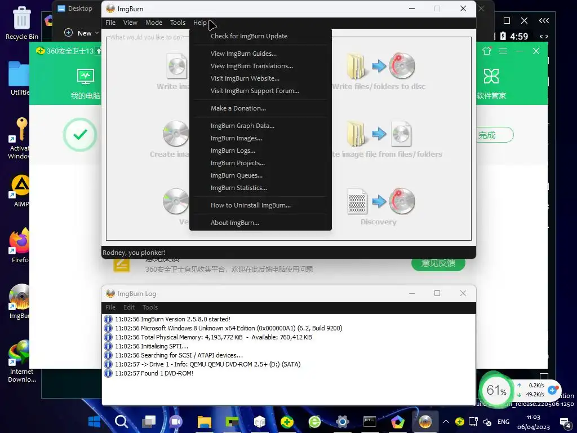
Task: Select View ImgBurn Guides...
Action: click(243, 54)
